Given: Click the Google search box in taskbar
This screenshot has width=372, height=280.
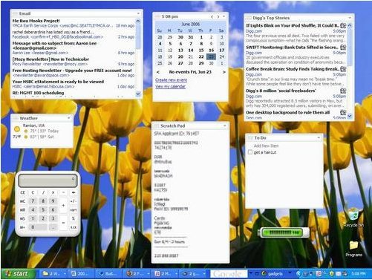Looking at the screenshot, I should tap(229, 274).
